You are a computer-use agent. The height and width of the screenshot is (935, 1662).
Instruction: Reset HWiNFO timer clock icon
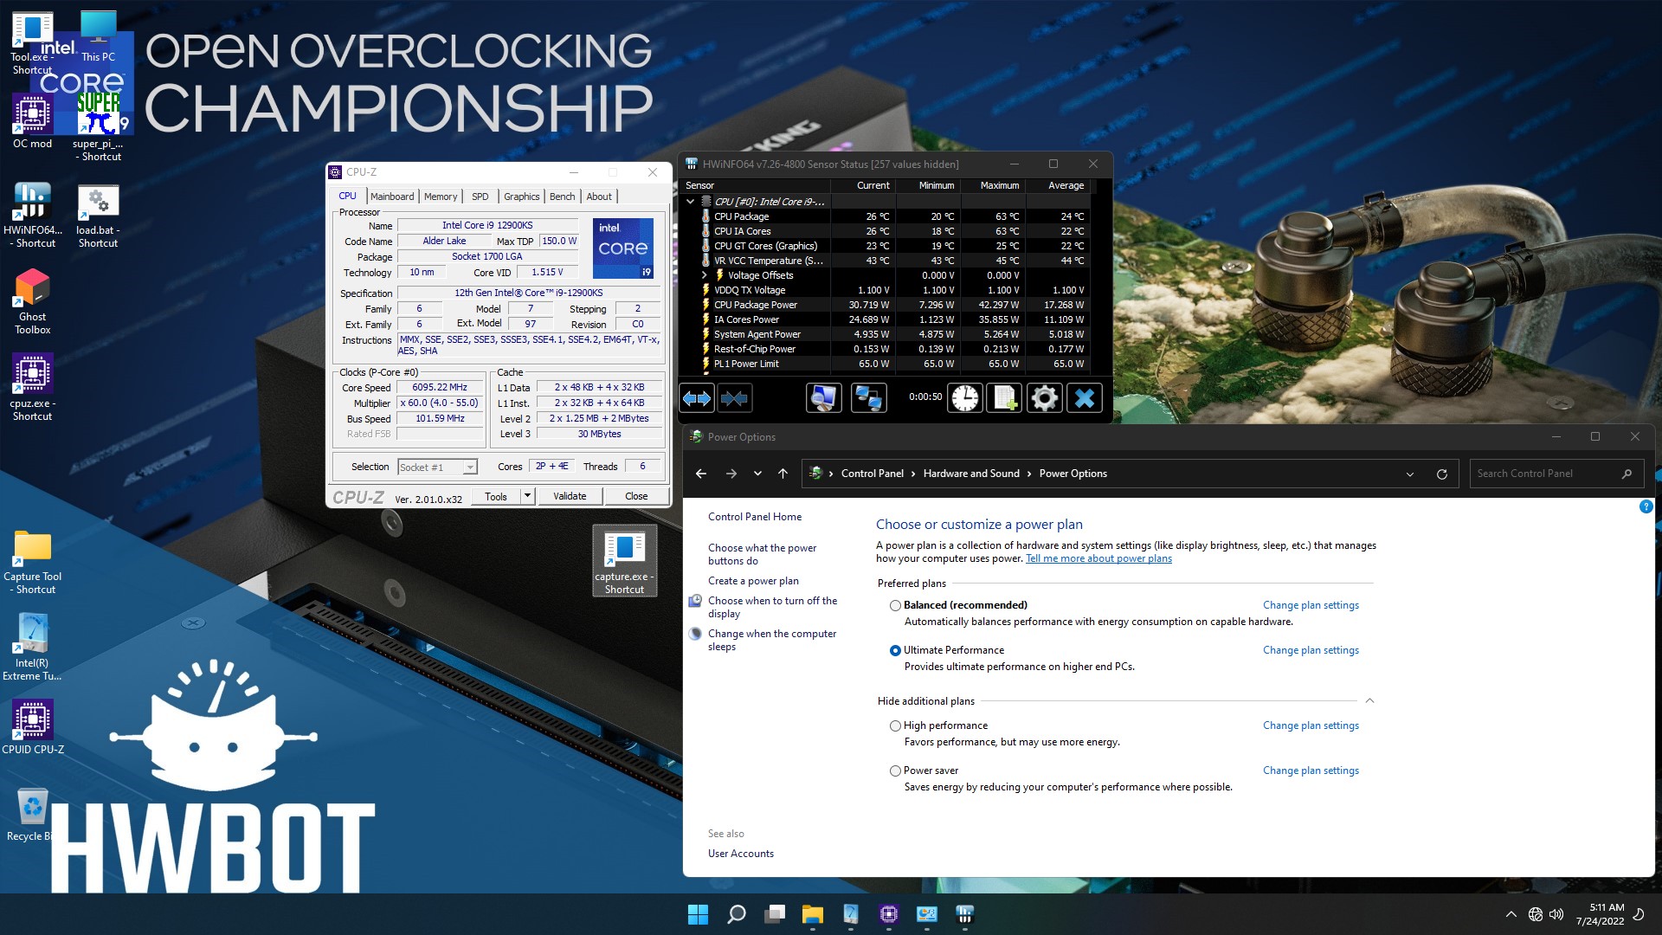click(x=964, y=398)
